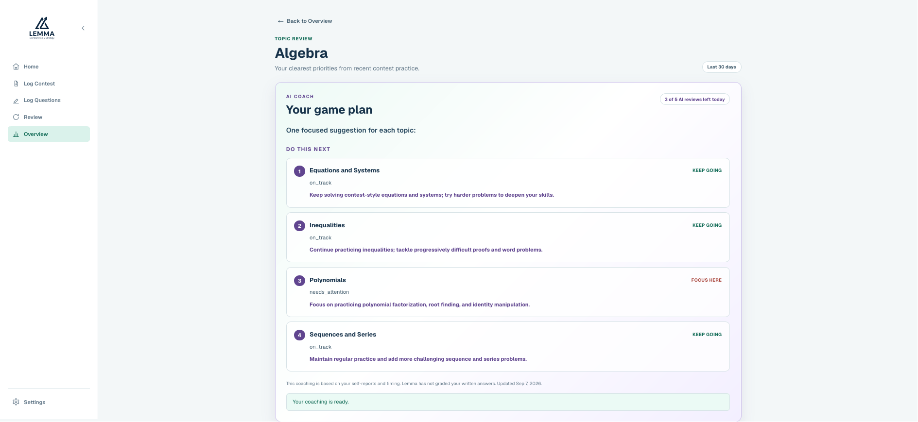Click Keep Going on the Inequalities card
Viewport: 918px width, 422px height.
click(707, 225)
